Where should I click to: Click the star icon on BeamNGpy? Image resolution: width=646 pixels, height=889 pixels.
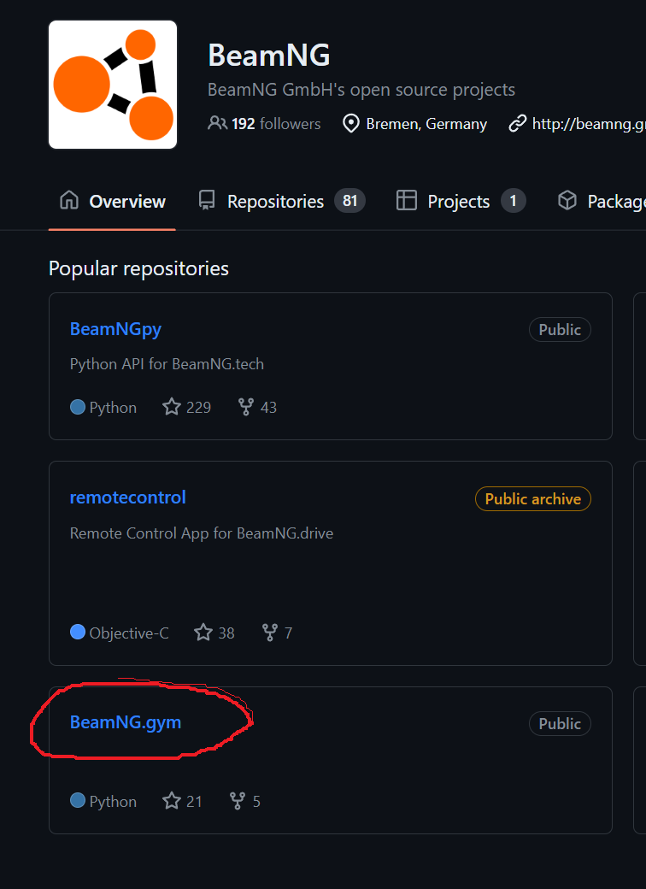tap(172, 407)
